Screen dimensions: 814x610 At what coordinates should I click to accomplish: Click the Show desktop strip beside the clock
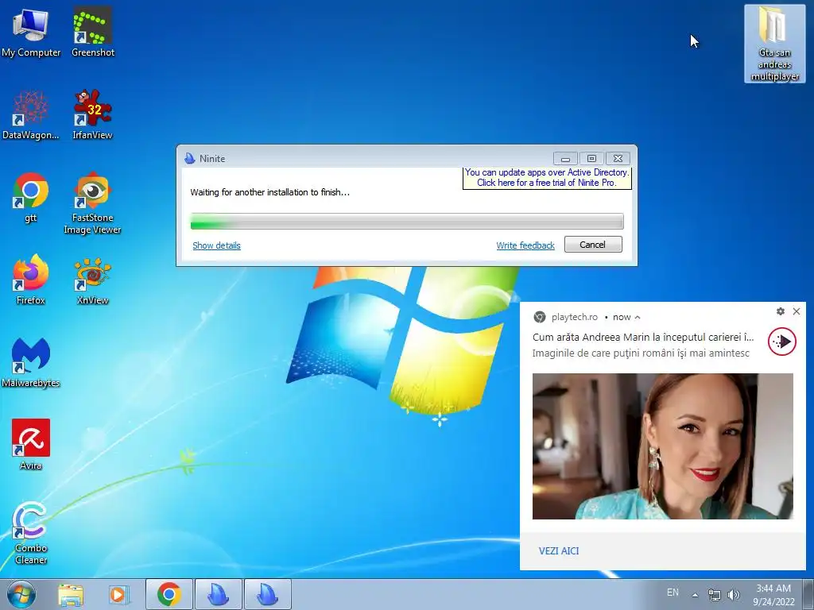coord(810,594)
